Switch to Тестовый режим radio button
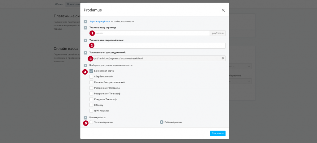Image resolution: width=317 pixels, height=143 pixels. point(91,122)
